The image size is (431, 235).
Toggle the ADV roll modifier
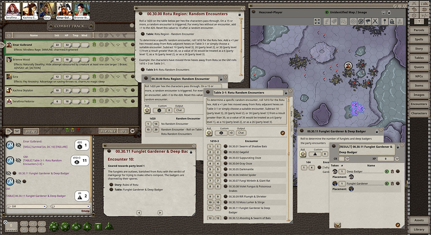tap(24, 224)
